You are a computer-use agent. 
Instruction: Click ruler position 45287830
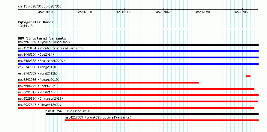[124, 12]
